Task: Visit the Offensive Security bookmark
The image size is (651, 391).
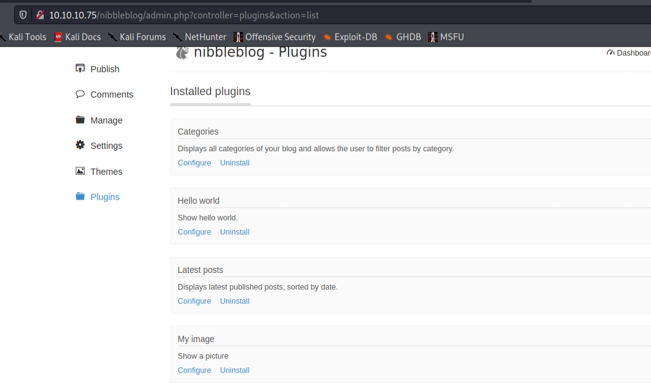Action: 279,37
